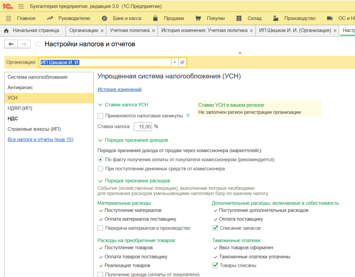Switch to Учетная политика tab
Screen dimensions: 355x277
130,31
